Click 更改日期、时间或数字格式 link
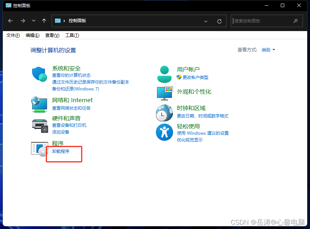The width and height of the screenshot is (310, 229). pos(203,116)
